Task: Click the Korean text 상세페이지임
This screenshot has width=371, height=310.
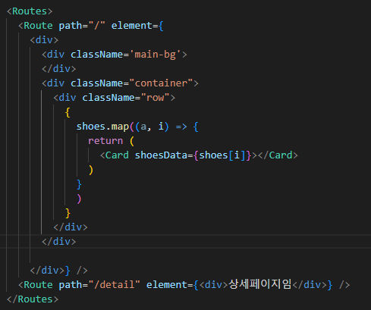Action: pos(260,284)
